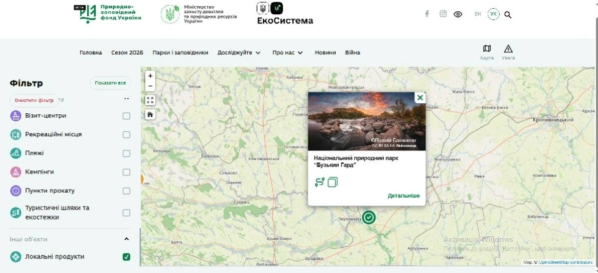Open the OpenStreetMap contributors link
The height and width of the screenshot is (273, 598).
(x=566, y=262)
